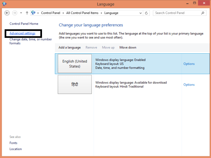Click the Forward navigation arrow
The image size is (211, 158).
click(x=15, y=13)
